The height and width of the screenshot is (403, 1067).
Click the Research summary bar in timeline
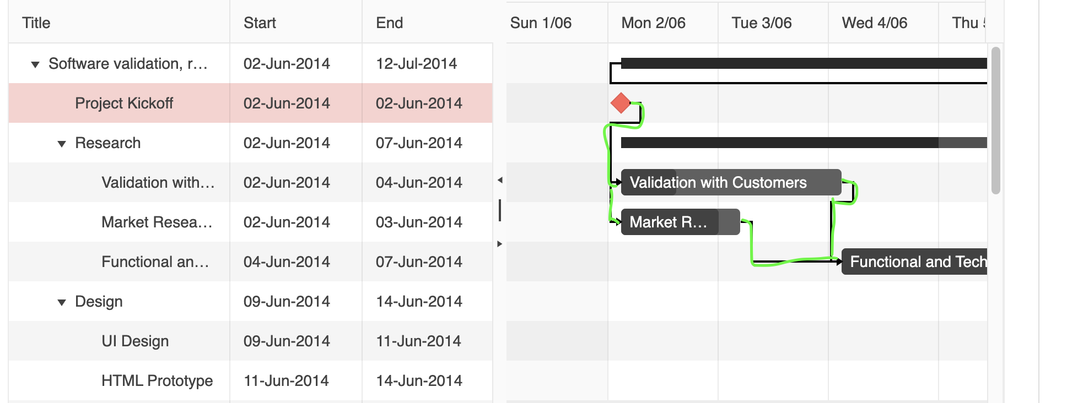click(804, 143)
